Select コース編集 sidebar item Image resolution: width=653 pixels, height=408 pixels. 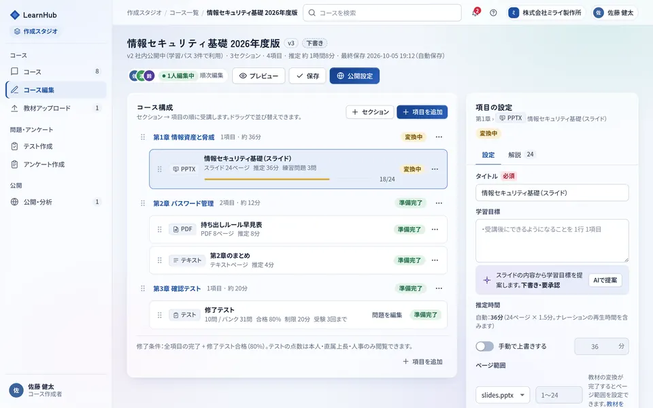click(56, 90)
